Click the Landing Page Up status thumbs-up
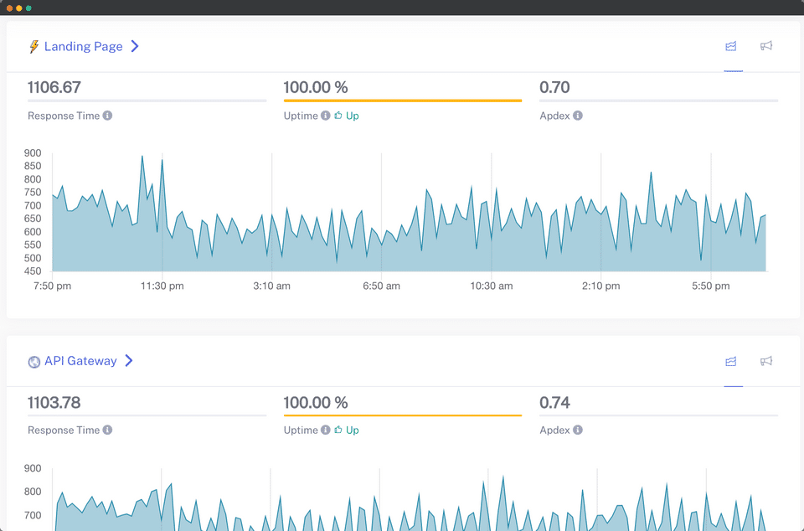804x531 pixels. 338,116
